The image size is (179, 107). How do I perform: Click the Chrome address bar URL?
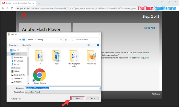pos(79,8)
